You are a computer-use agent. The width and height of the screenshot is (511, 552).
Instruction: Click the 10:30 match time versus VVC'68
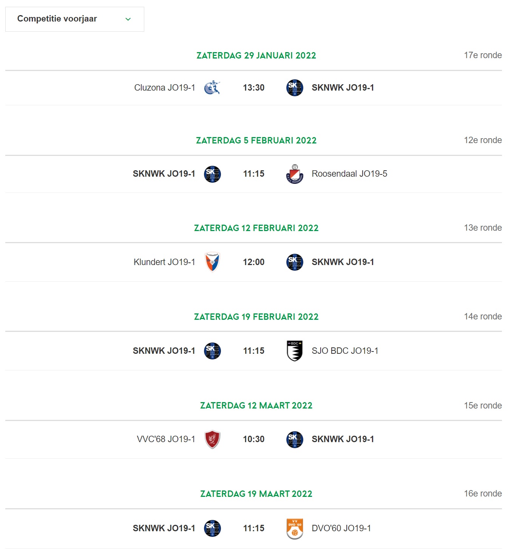click(x=254, y=439)
